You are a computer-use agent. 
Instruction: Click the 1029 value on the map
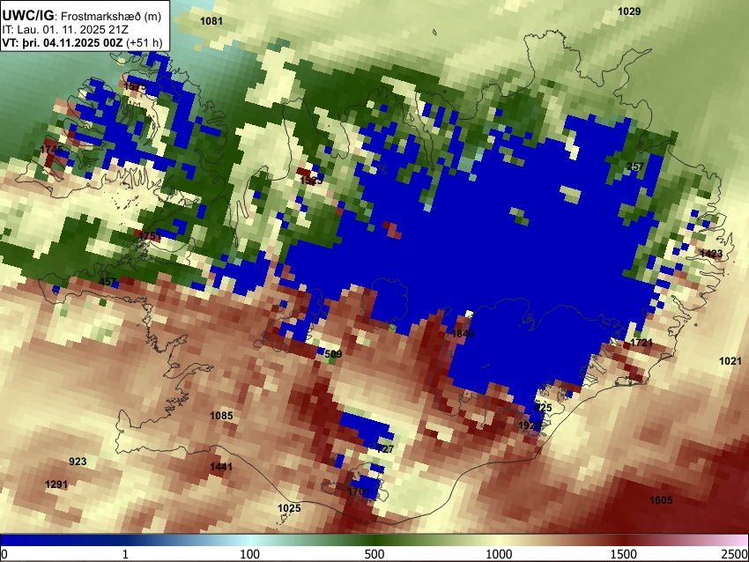click(629, 11)
